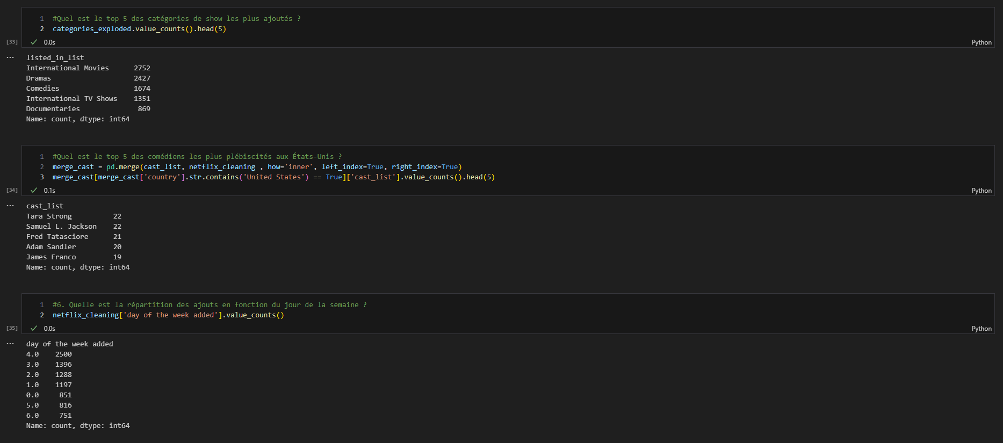Click execution count label [34]
Viewport: 1003px width, 443px height.
(x=12, y=190)
